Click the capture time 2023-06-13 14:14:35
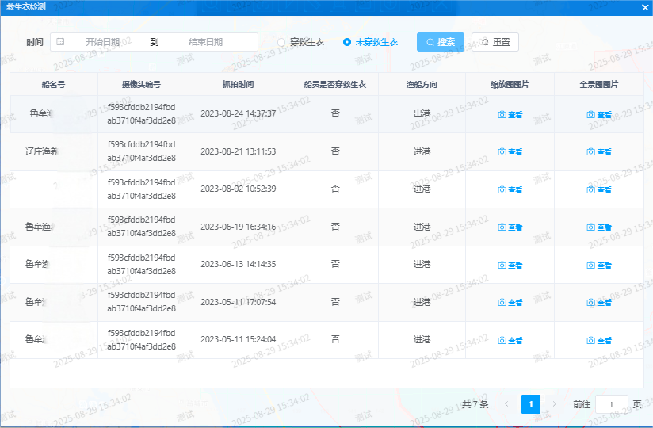 point(239,265)
